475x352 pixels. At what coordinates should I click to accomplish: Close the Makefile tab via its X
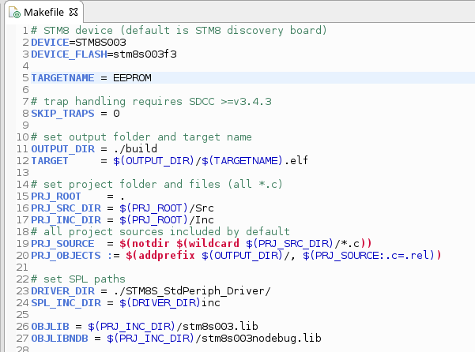coord(74,12)
